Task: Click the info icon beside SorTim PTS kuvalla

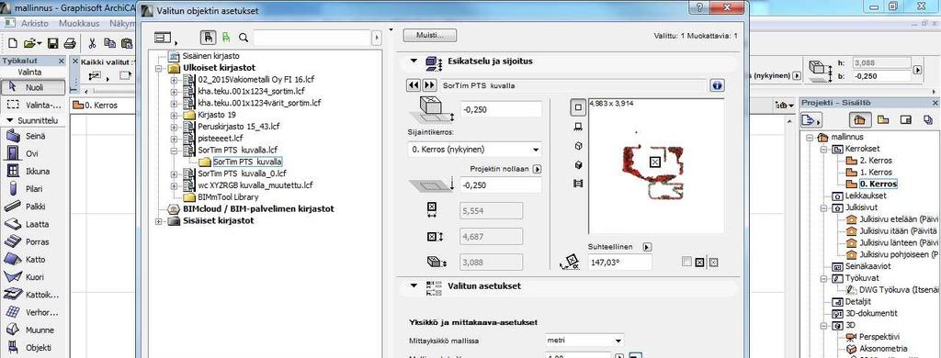Action: (717, 85)
